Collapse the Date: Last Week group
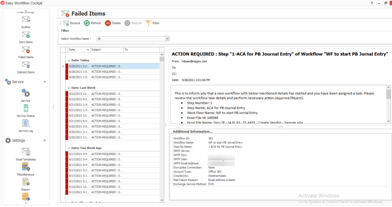 [69, 88]
